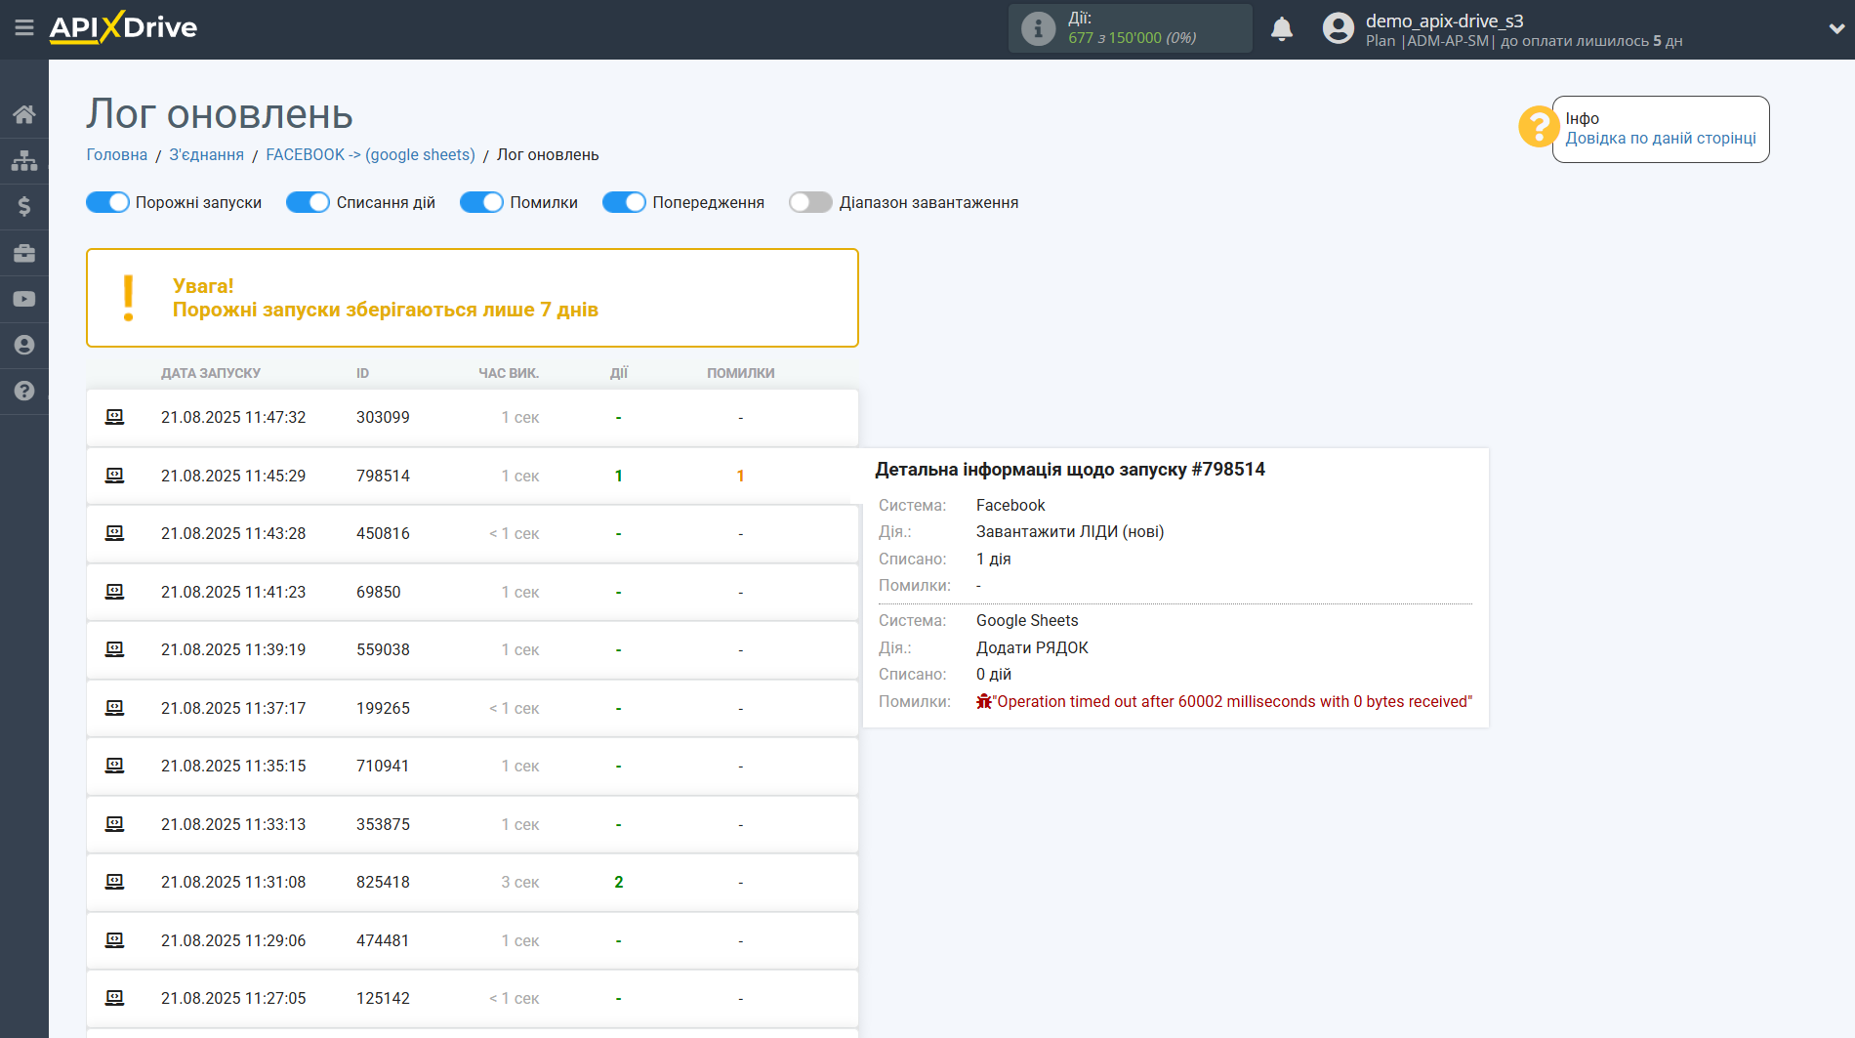Click green actions count 2 for 825418

click(x=618, y=882)
